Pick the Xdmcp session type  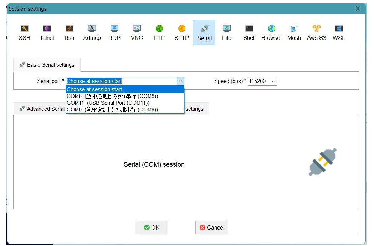[92, 33]
